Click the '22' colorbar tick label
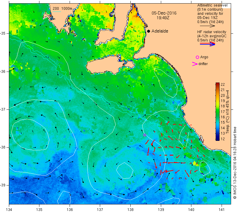This screenshot has width=237, height=213. [223, 85]
